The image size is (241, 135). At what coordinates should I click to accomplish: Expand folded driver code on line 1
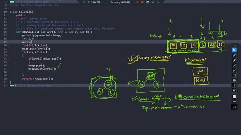click(12, 2)
